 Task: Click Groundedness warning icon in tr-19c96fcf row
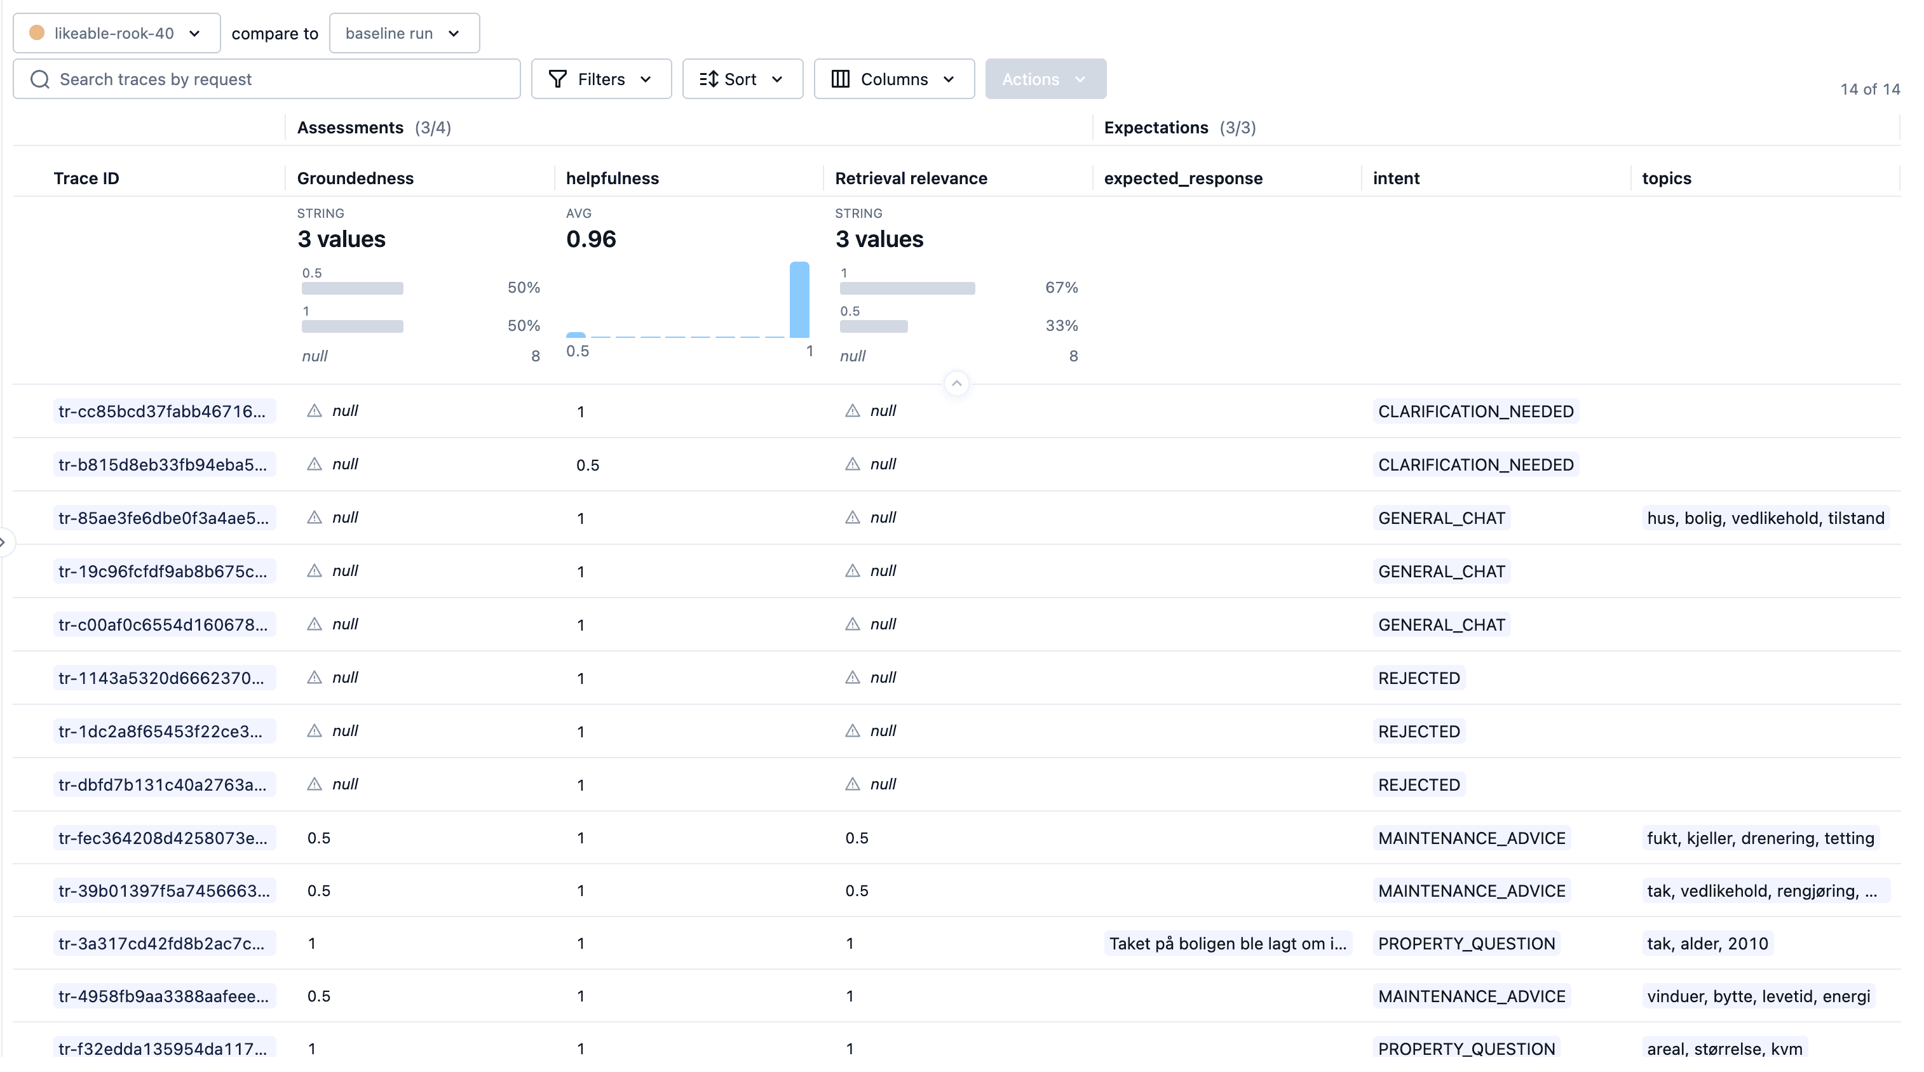click(x=315, y=570)
